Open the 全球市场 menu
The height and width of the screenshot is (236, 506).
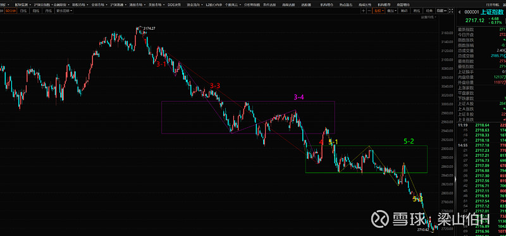97,5
